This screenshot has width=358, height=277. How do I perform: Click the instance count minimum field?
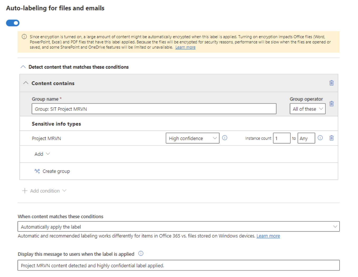pos(282,138)
